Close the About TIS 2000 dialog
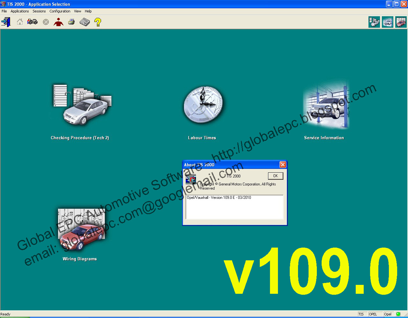 [283, 165]
